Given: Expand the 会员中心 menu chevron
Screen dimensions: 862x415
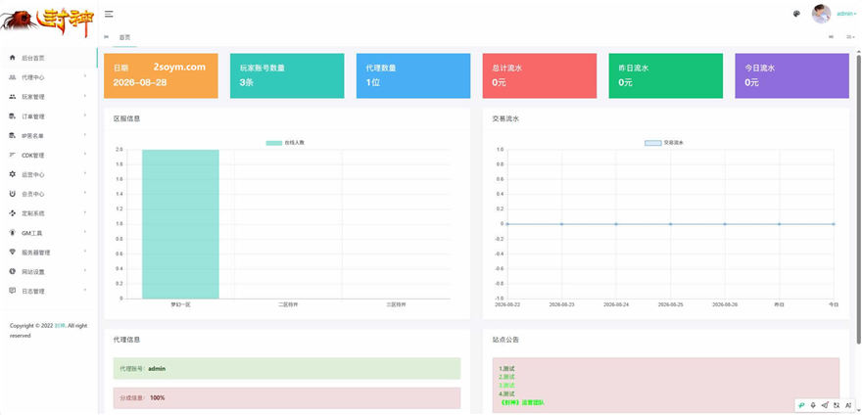Looking at the screenshot, I should (85, 193).
